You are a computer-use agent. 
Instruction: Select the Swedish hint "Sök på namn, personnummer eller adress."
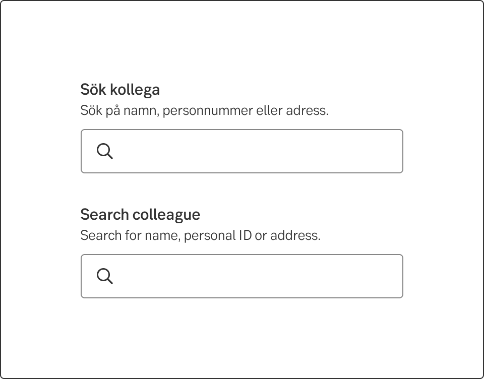click(204, 110)
